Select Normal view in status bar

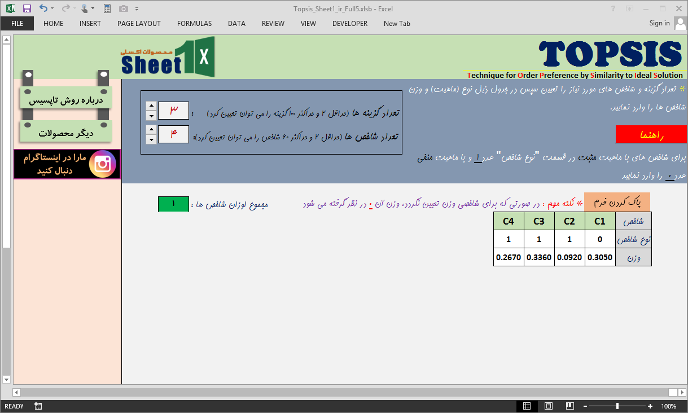[x=527, y=406]
